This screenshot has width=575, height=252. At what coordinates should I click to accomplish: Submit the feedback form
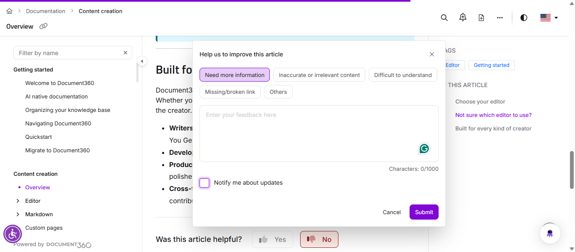tap(424, 212)
